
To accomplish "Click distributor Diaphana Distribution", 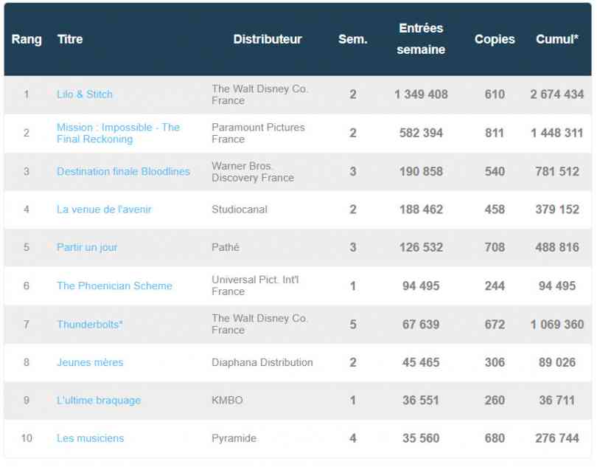I will (x=262, y=362).
